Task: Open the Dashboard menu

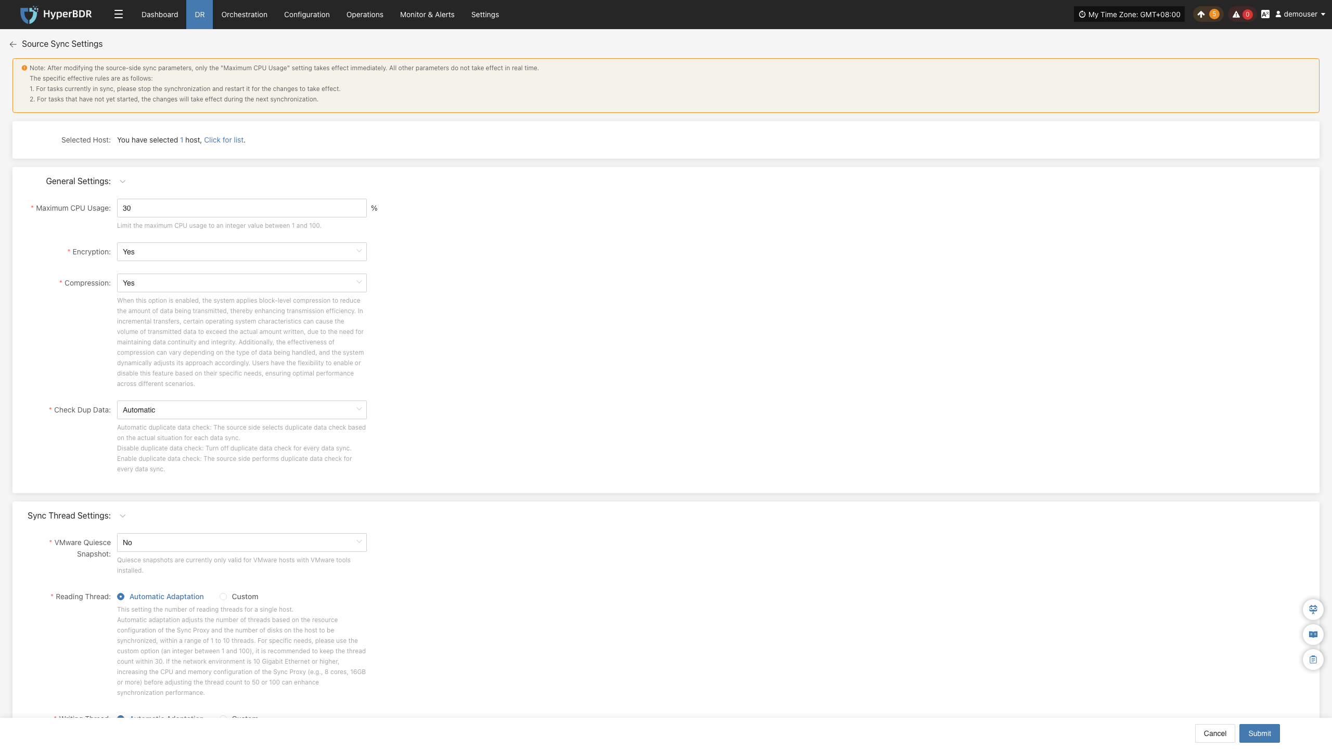Action: pos(160,15)
